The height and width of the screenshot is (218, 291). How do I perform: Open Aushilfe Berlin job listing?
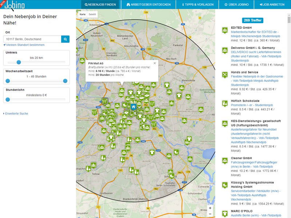[x=256, y=215]
